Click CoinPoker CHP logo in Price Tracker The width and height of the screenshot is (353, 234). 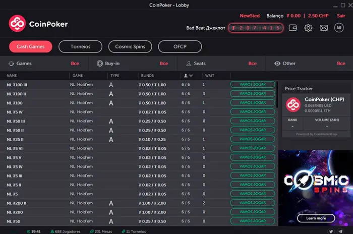coord(293,105)
